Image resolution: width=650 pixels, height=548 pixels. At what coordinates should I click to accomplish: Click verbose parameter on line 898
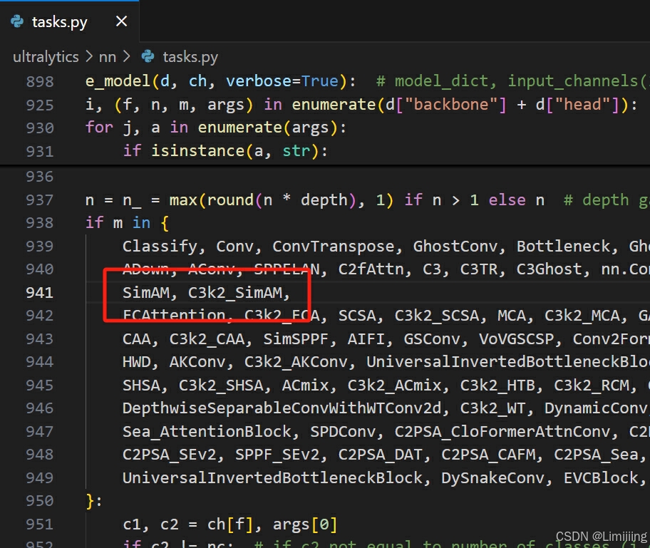258,81
